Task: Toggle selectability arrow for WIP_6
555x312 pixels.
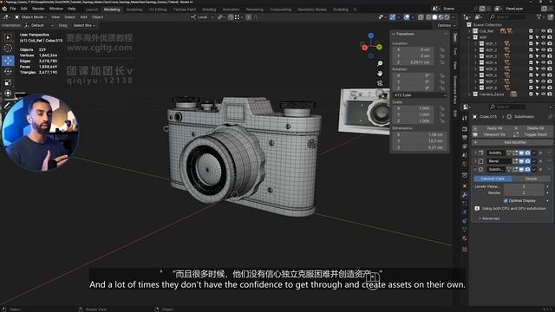Action: (x=537, y=75)
